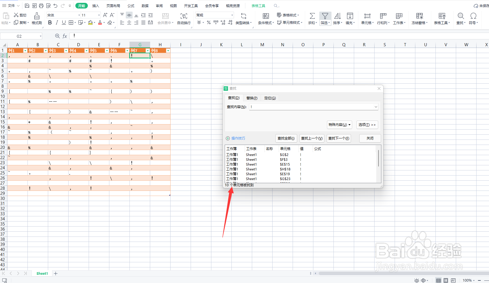Toggle Underline formatting
The height and width of the screenshot is (283, 489).
[x=64, y=22]
